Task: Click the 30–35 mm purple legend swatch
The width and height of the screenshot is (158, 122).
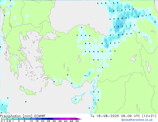Action: coord(56,119)
